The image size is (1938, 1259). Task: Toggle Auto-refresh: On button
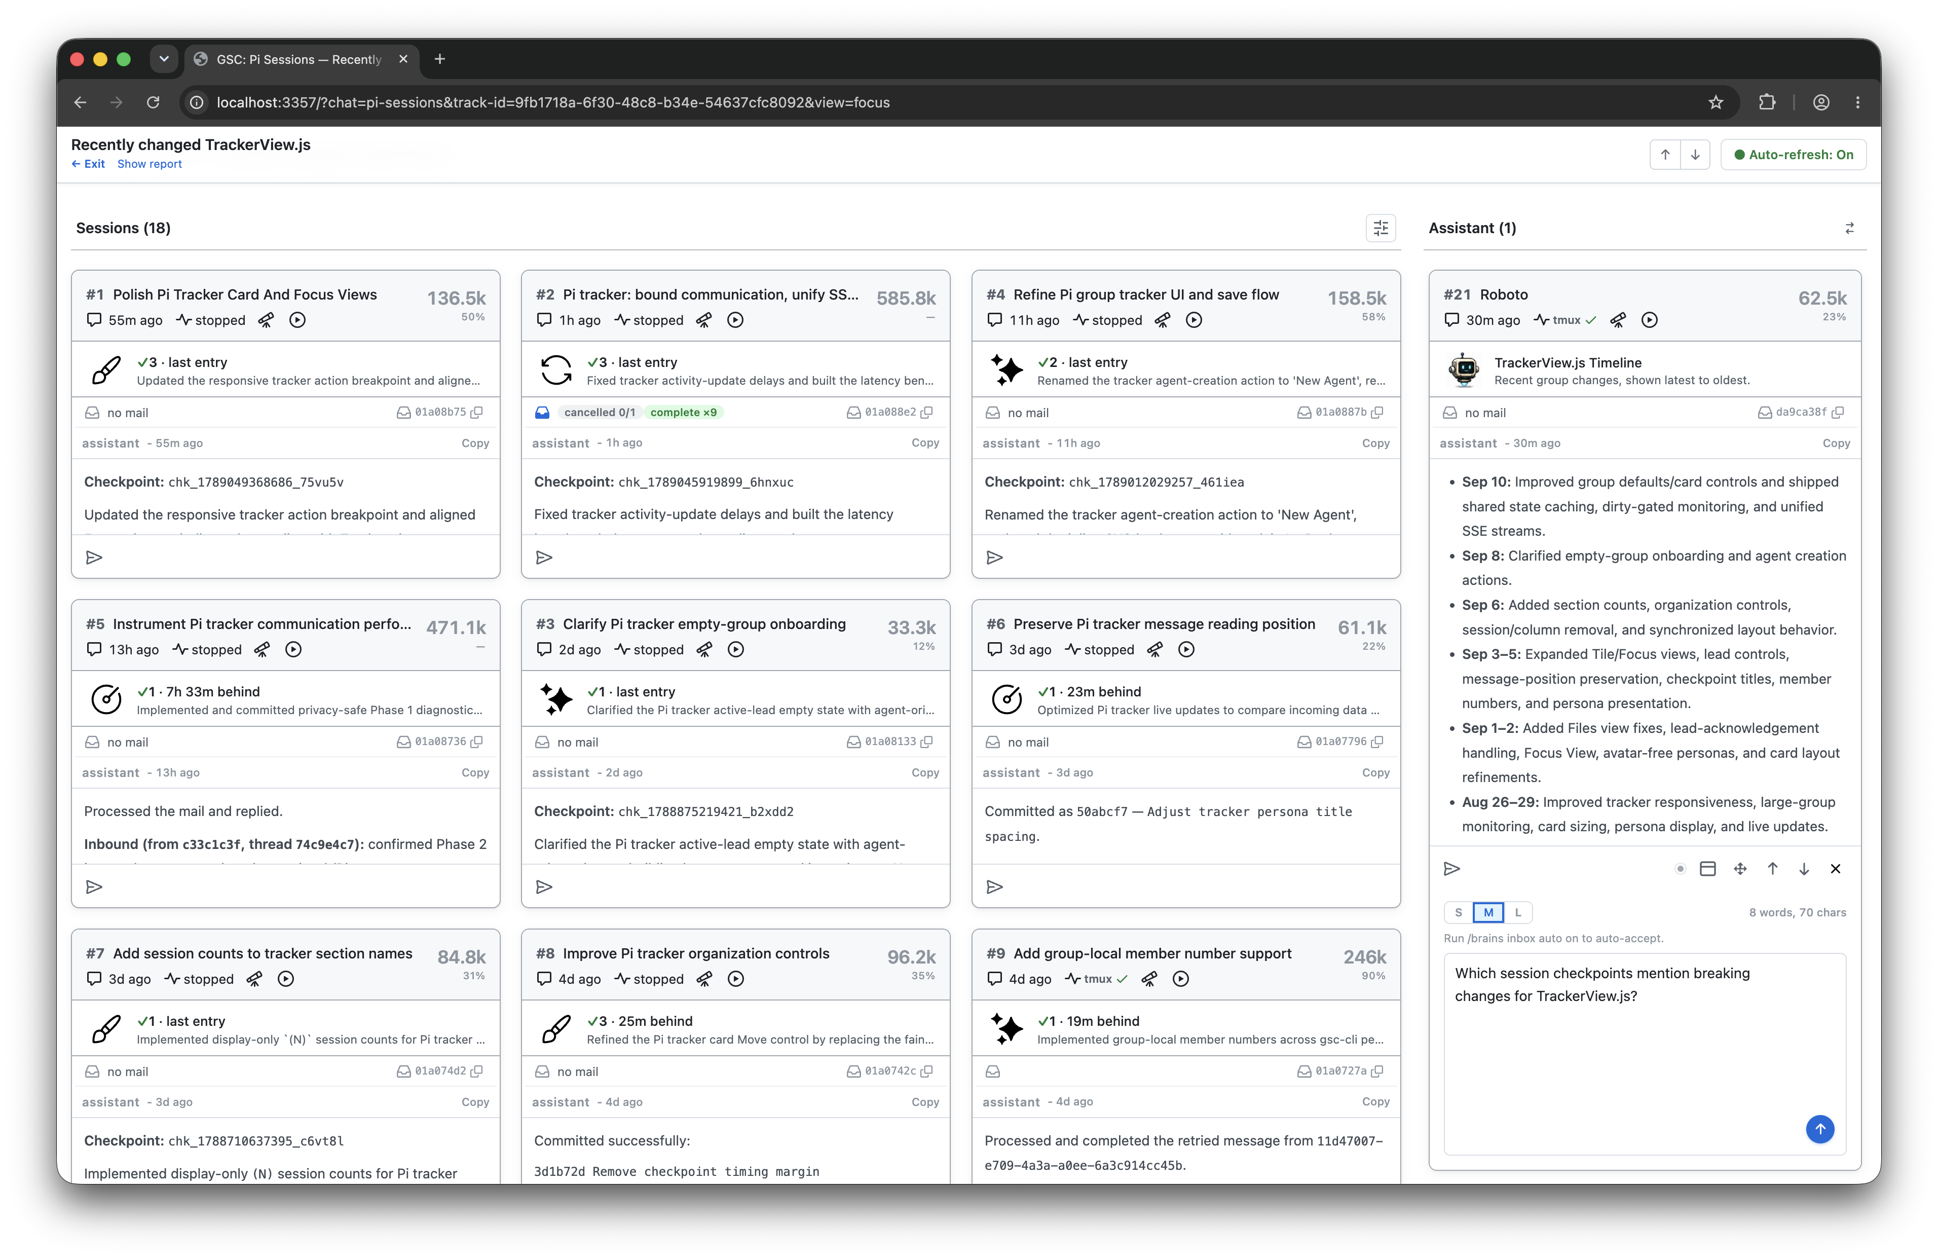[x=1794, y=155]
